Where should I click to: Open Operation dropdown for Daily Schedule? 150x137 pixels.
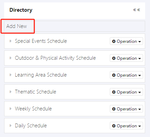[126, 126]
